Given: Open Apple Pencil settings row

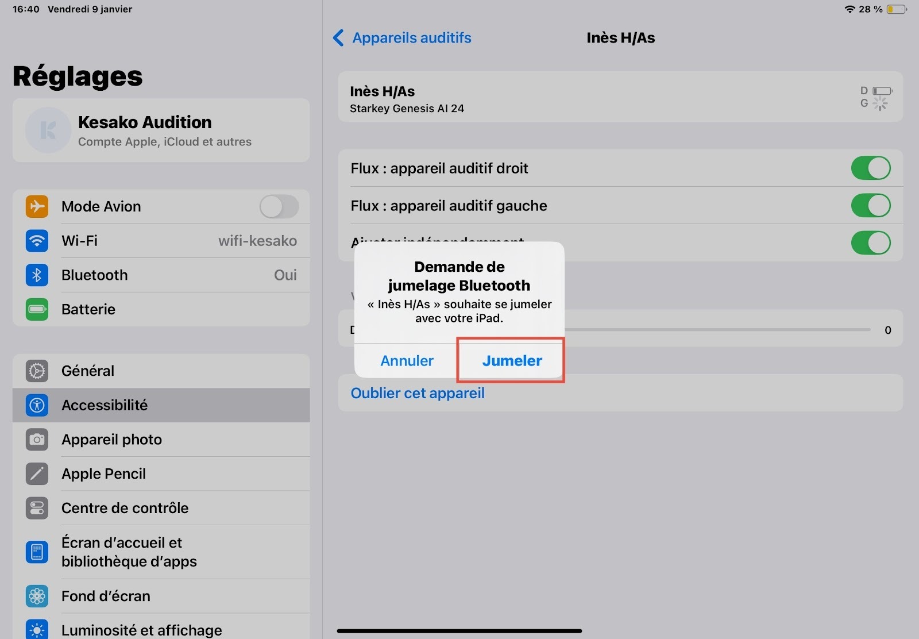Looking at the screenshot, I should (161, 474).
